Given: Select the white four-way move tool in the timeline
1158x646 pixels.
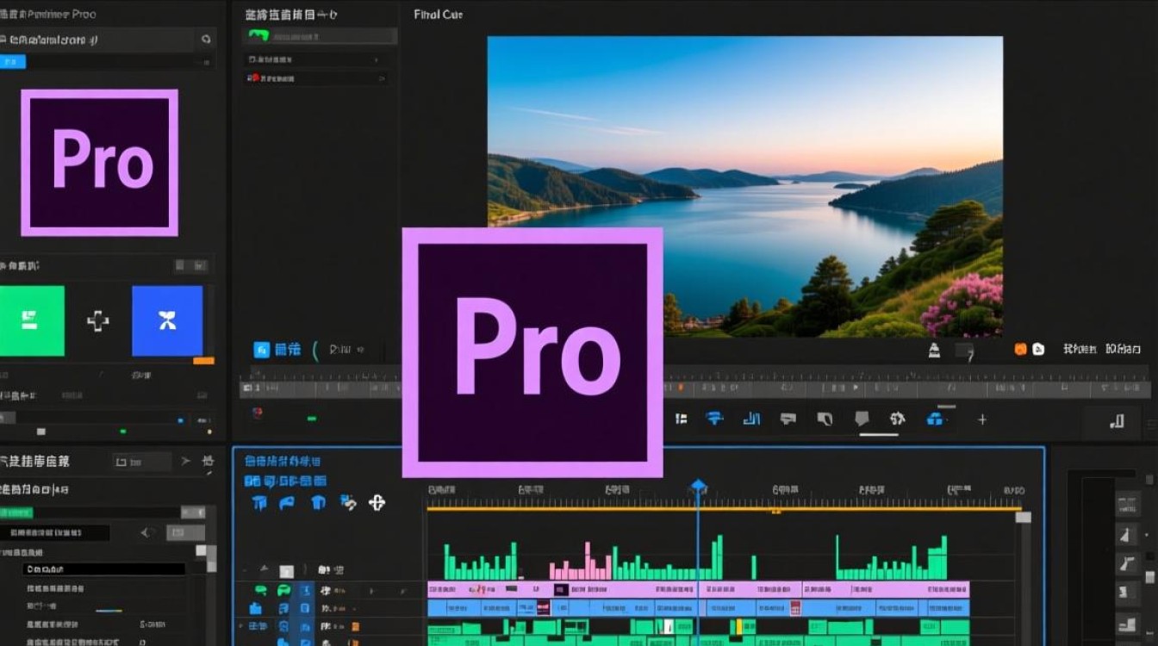Looking at the screenshot, I should 377,502.
